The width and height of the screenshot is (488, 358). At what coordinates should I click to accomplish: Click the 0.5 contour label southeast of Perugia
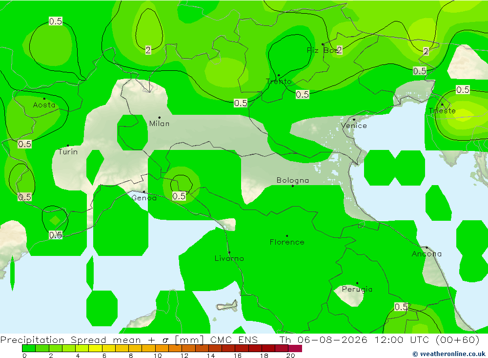click(401, 307)
